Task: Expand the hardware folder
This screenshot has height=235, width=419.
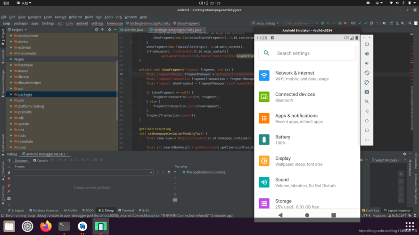Action: (x=11, y=65)
